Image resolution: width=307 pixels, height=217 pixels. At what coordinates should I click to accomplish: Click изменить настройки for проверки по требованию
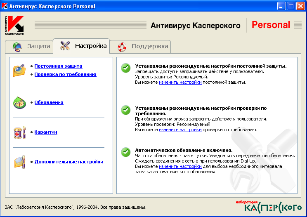point(180,130)
